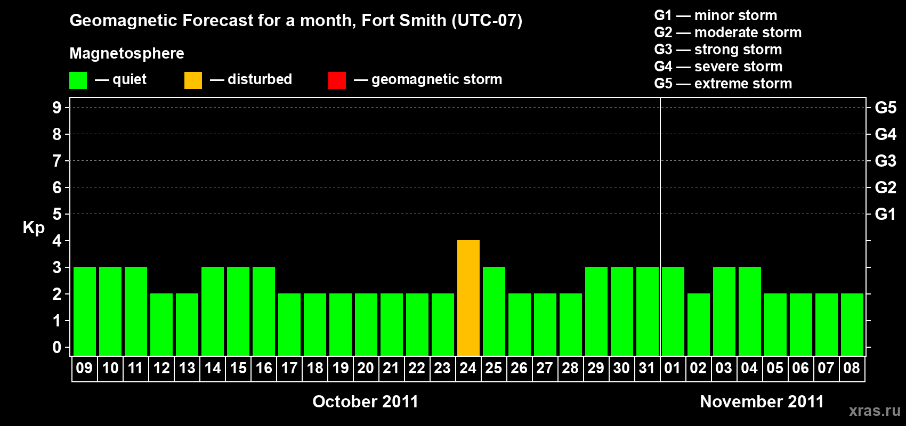Screen dimensions: 906x426
Task: Click the date label 06 in November
Action: click(x=800, y=368)
